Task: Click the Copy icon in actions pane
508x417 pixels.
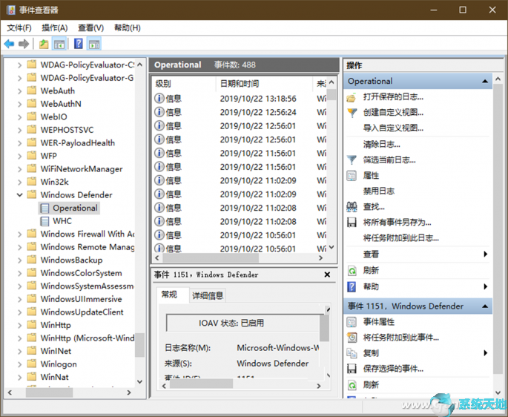Action: (x=352, y=353)
